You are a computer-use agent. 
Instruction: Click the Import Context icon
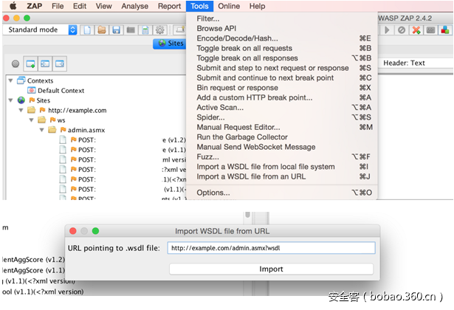tap(44, 64)
